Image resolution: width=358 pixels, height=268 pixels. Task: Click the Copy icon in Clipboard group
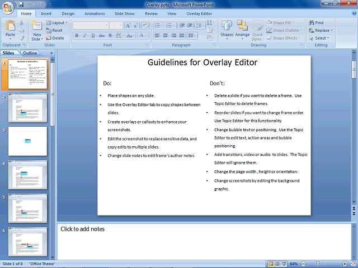22,30
